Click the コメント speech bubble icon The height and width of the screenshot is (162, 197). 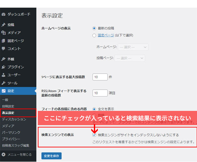click(4, 48)
